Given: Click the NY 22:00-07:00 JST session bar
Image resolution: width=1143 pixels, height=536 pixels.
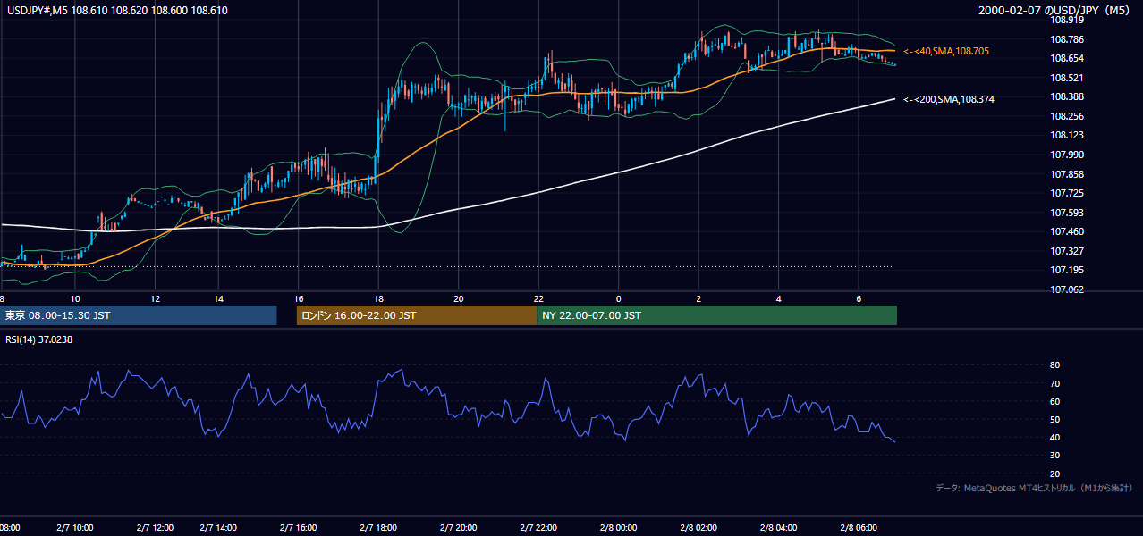Looking at the screenshot, I should point(716,315).
